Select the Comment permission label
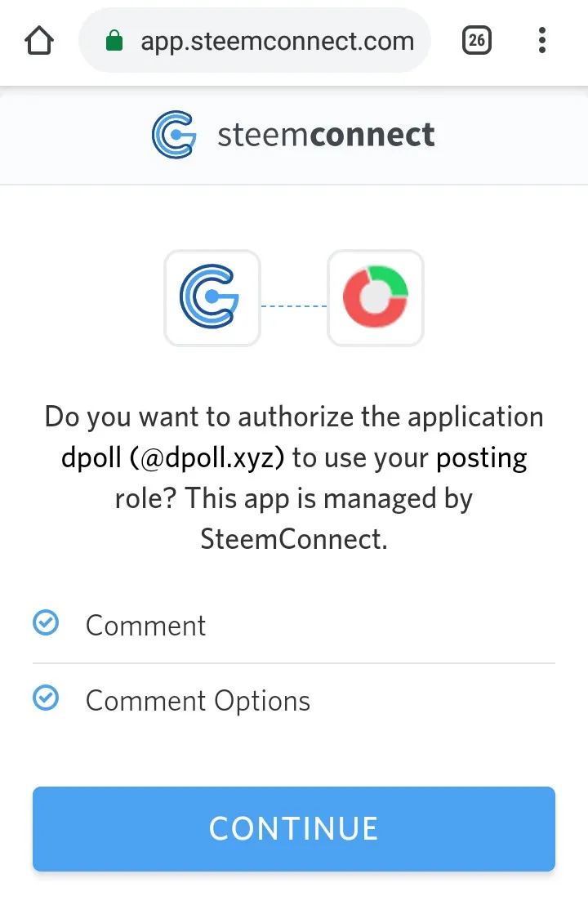The height and width of the screenshot is (923, 588). [x=145, y=626]
